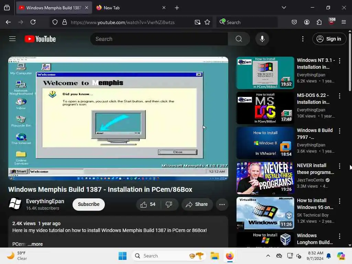
Task: Open the Windows Start button
Action: [123, 256]
